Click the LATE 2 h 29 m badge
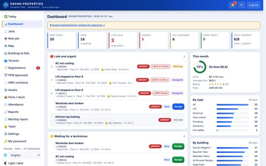The image size is (266, 166). pos(160,80)
